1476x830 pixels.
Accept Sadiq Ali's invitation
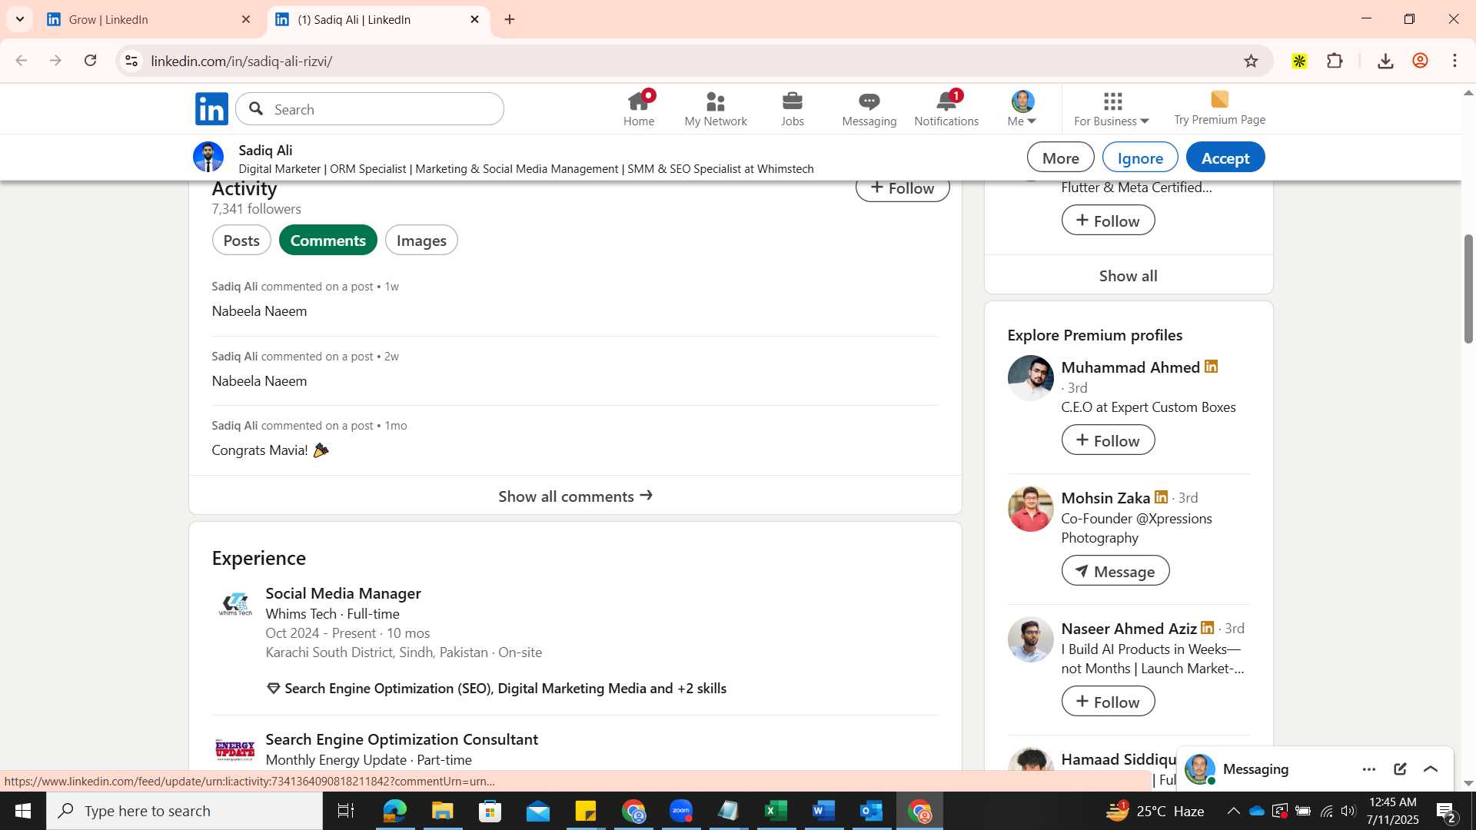(1225, 158)
